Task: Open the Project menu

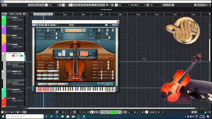Action: (14, 2)
